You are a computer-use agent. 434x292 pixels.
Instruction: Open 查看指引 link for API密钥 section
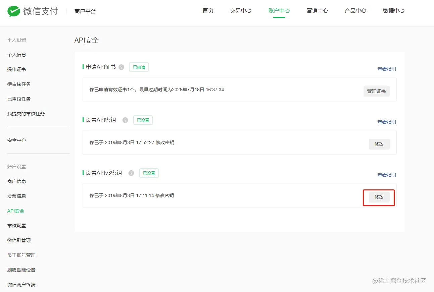(x=387, y=122)
